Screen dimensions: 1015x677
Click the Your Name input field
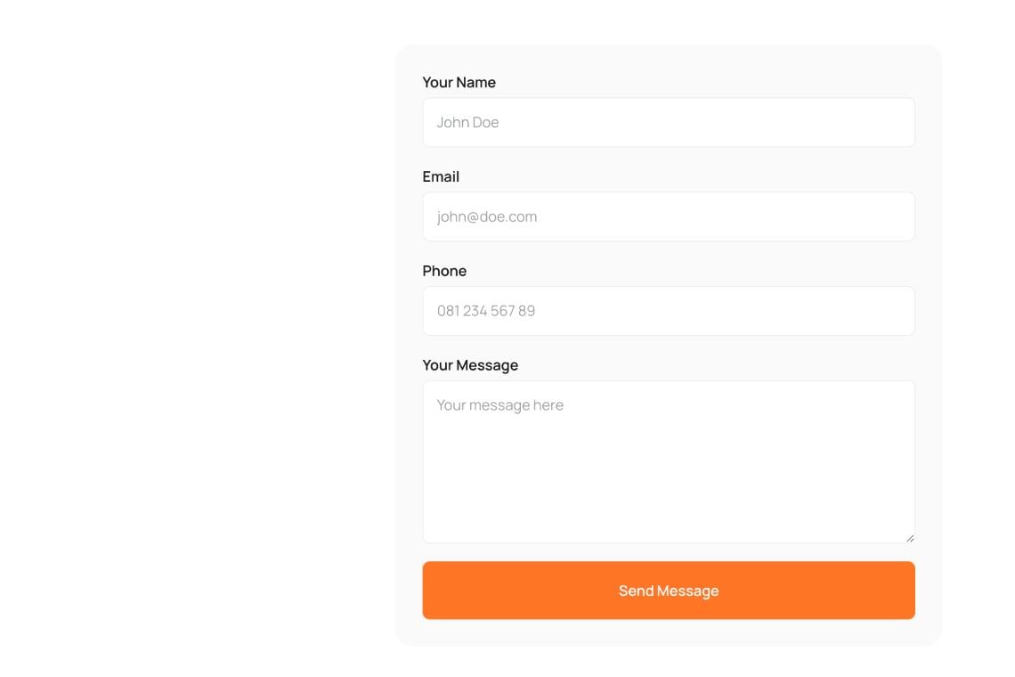[668, 122]
